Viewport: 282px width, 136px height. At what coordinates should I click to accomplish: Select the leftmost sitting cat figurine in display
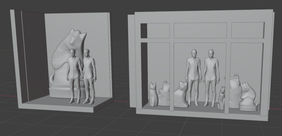pos(153,94)
